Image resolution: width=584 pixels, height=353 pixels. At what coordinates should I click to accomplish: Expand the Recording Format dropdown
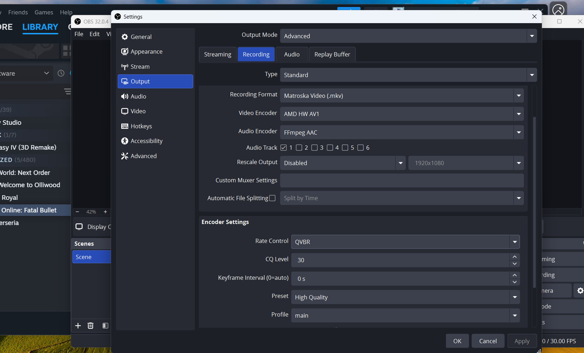pos(402,96)
